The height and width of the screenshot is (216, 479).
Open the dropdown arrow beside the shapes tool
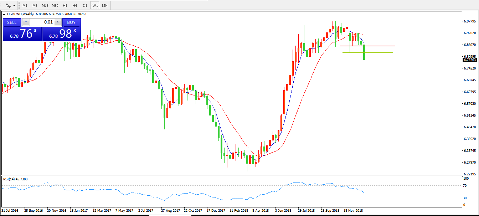tap(14, 5)
